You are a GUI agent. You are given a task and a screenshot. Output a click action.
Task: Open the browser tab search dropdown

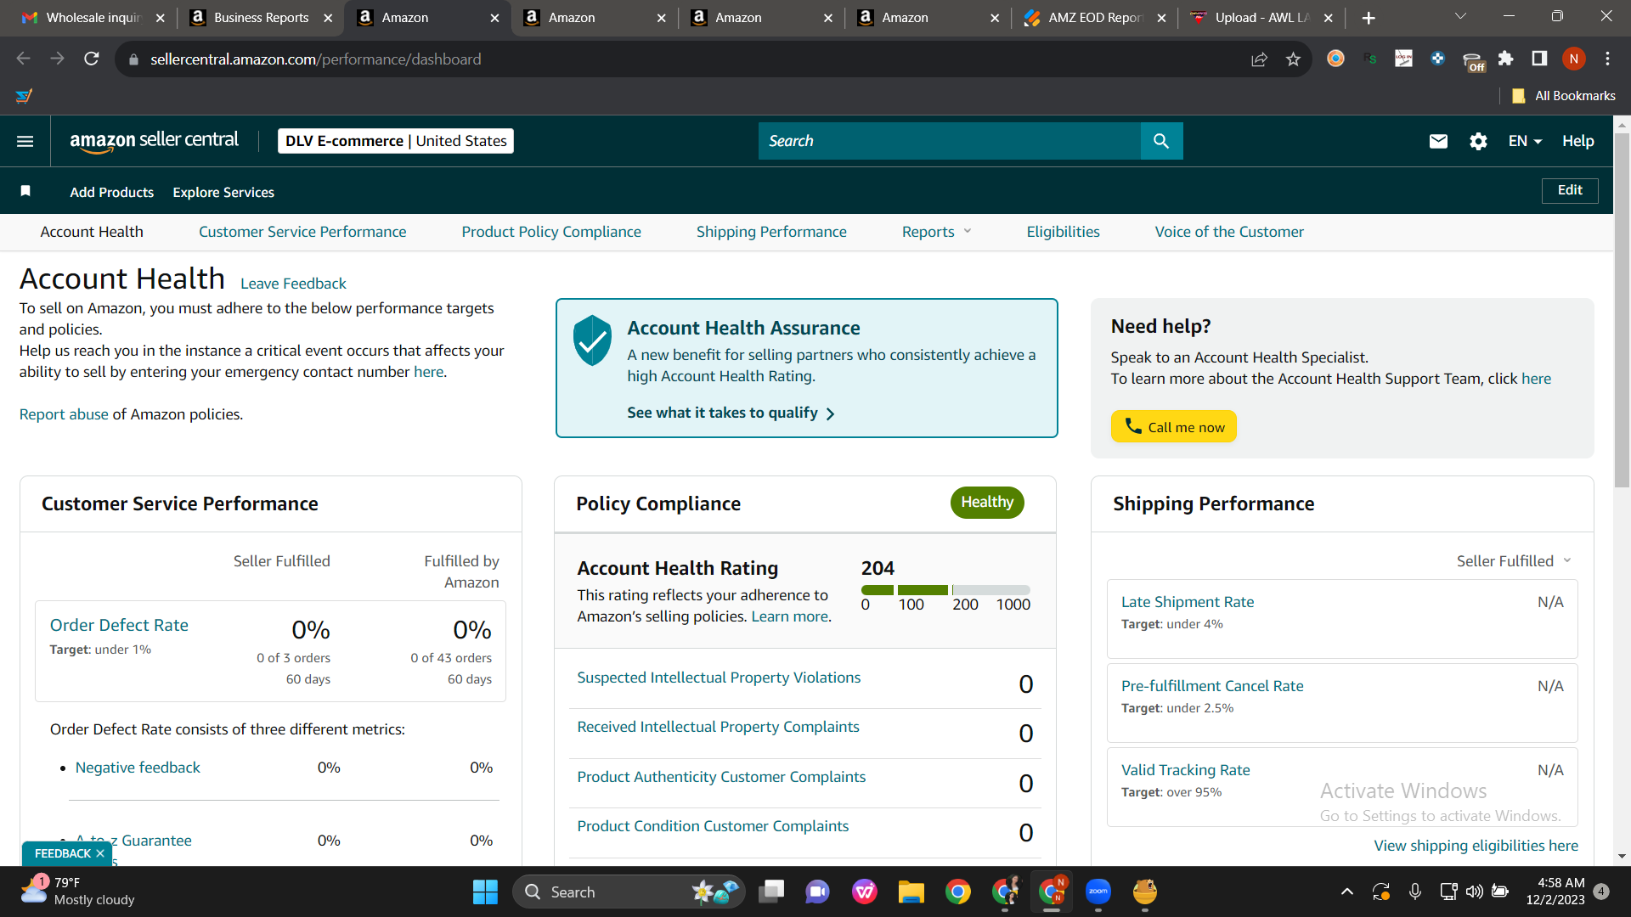click(x=1460, y=17)
